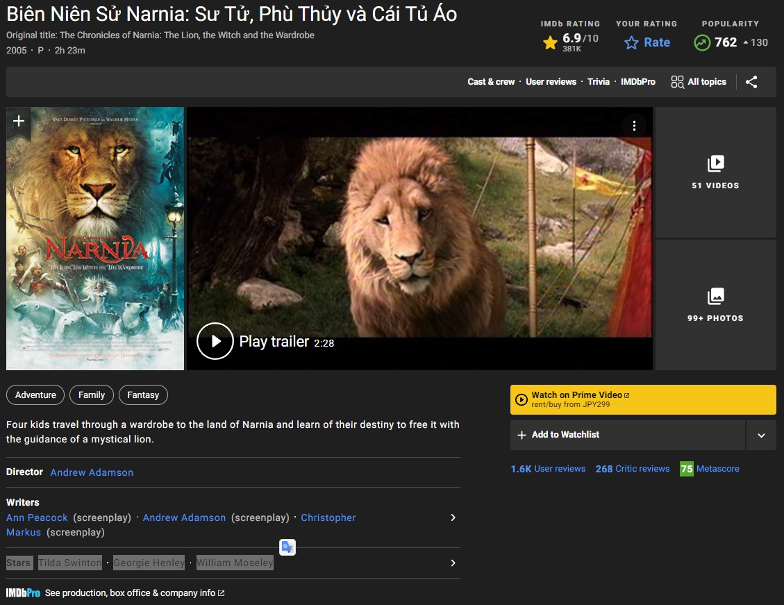Open 268 Critic reviews link
Screen dimensions: 784x605
click(633, 469)
